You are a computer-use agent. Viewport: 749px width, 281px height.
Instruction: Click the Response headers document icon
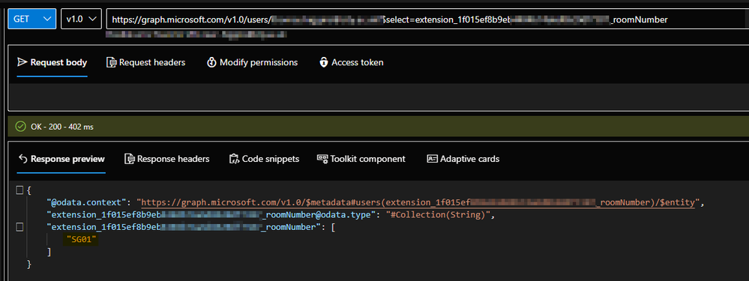[x=129, y=159]
